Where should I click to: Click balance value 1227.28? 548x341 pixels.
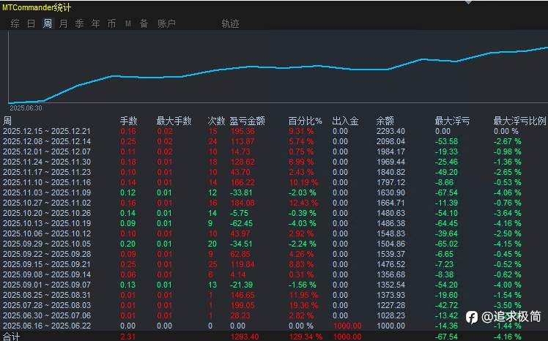click(x=390, y=305)
